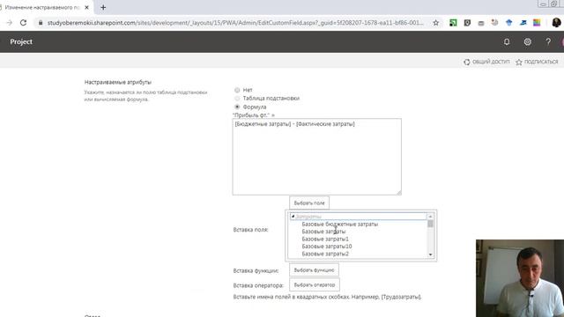Choose Базовые затраты from the list
564x317 pixels.
click(x=323, y=232)
